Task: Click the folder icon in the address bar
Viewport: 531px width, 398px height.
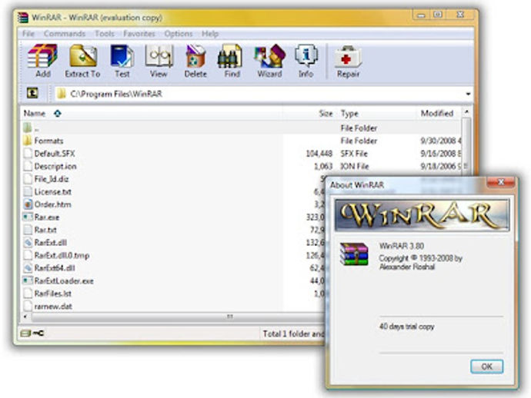Action: [62, 93]
